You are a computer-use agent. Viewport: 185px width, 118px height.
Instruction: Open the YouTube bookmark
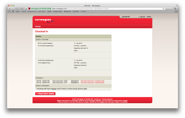[x=76, y=11]
